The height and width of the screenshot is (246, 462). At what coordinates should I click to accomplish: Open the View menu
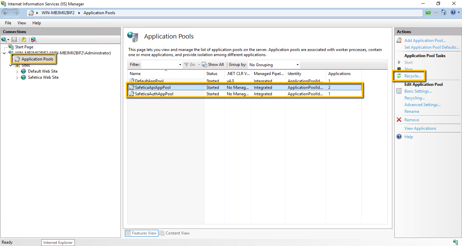[x=22, y=23]
